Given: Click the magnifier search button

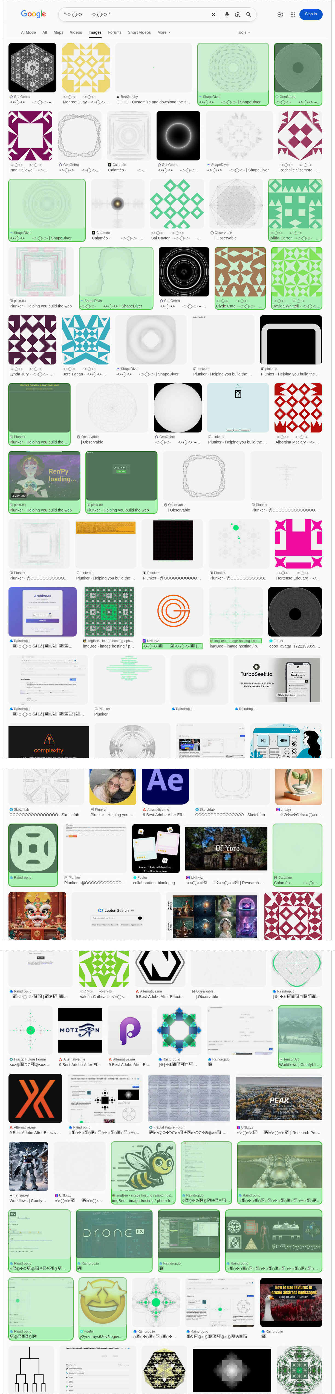Looking at the screenshot, I should pos(249,15).
